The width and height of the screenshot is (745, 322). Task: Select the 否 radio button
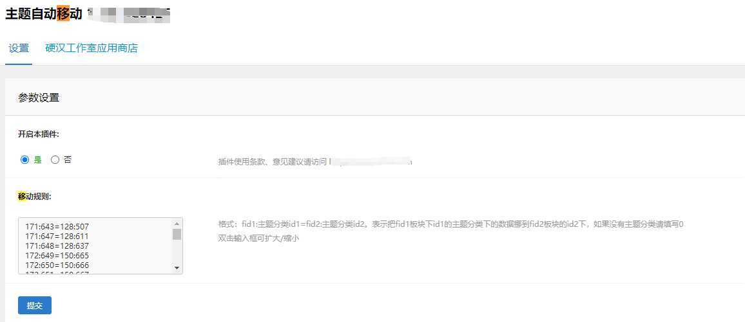coord(55,160)
